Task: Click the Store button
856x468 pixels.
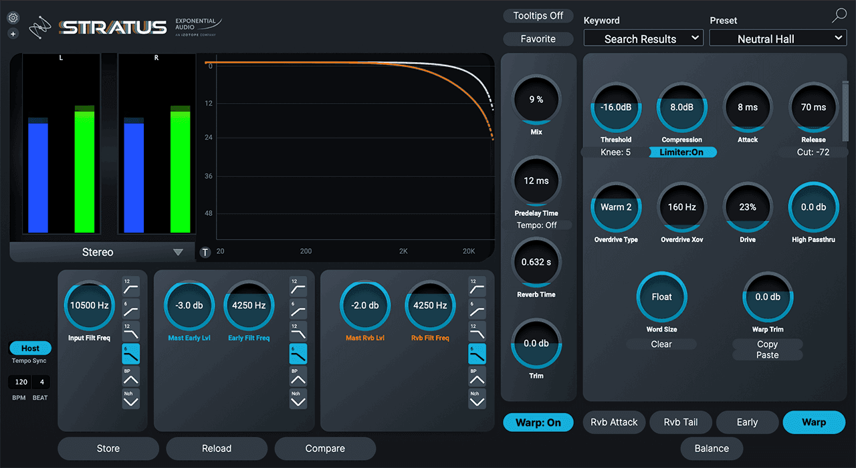Action: coord(108,449)
